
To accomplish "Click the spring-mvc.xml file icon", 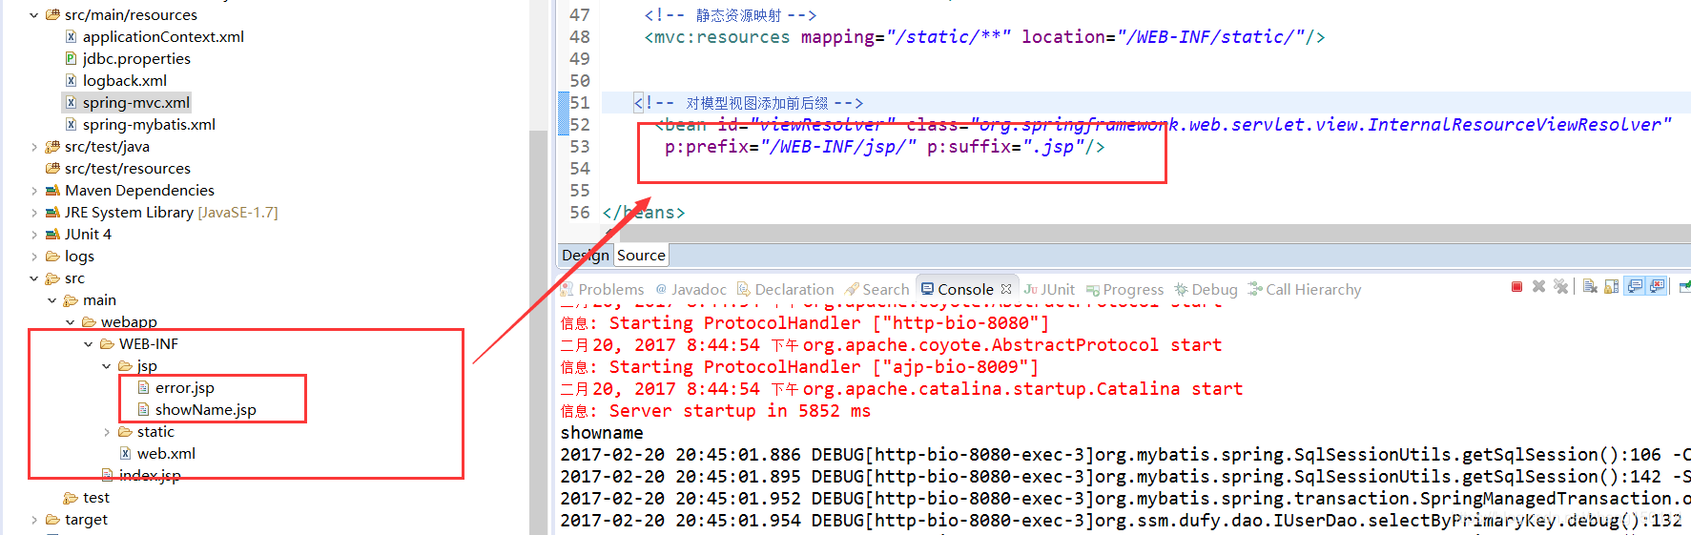I will [71, 103].
